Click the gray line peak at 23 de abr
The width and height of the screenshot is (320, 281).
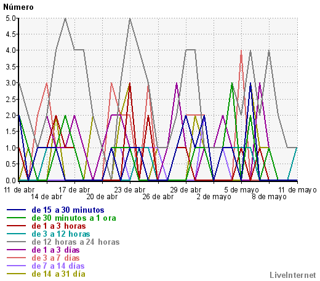click(130, 18)
